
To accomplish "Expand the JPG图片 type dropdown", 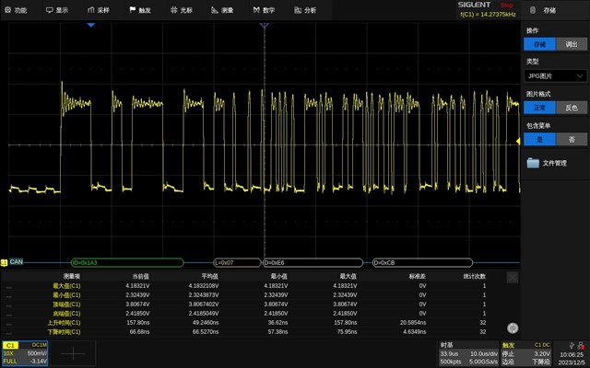I will click(555, 75).
